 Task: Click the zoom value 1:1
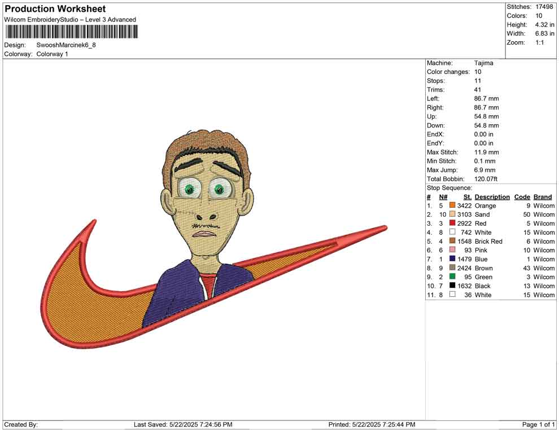[539, 42]
